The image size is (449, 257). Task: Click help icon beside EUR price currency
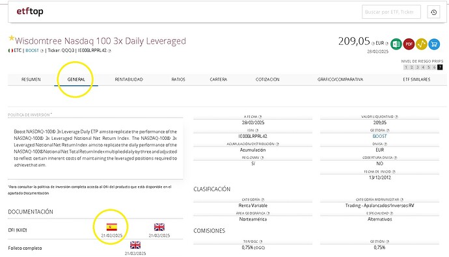pyautogui.click(x=387, y=44)
